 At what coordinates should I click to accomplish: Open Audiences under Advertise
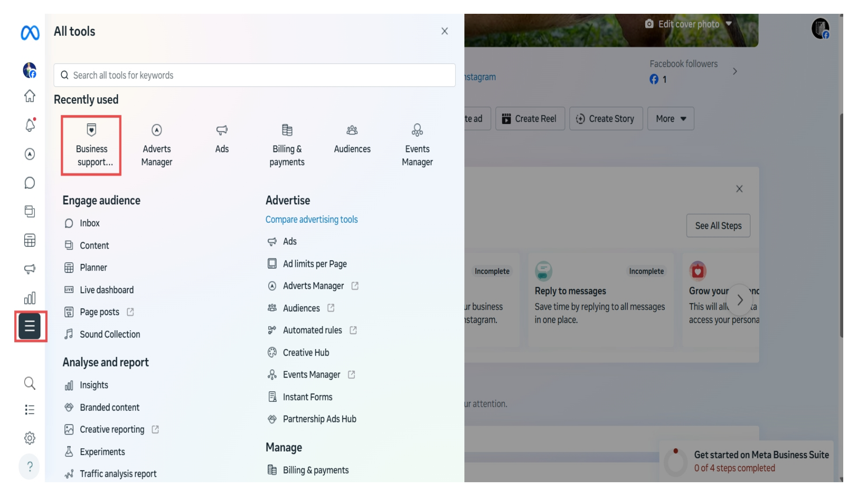[301, 308]
